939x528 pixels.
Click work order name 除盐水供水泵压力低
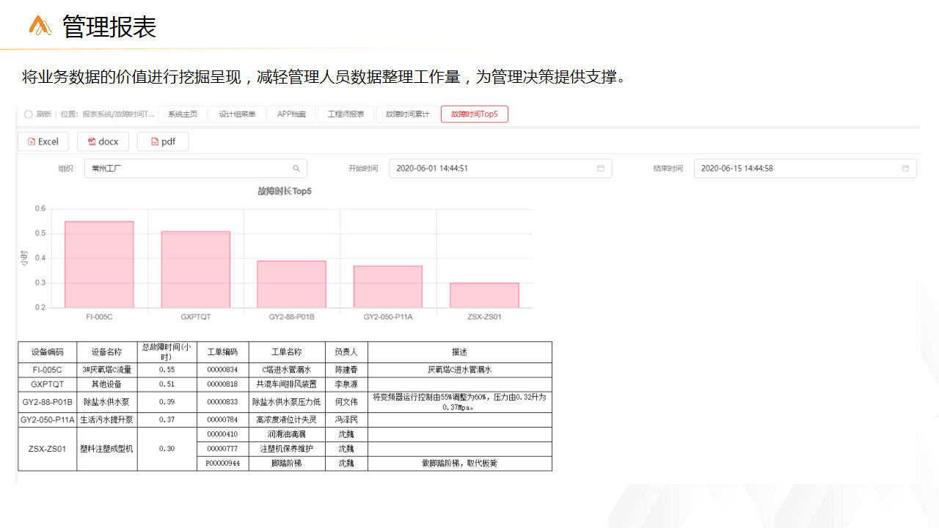[287, 402]
